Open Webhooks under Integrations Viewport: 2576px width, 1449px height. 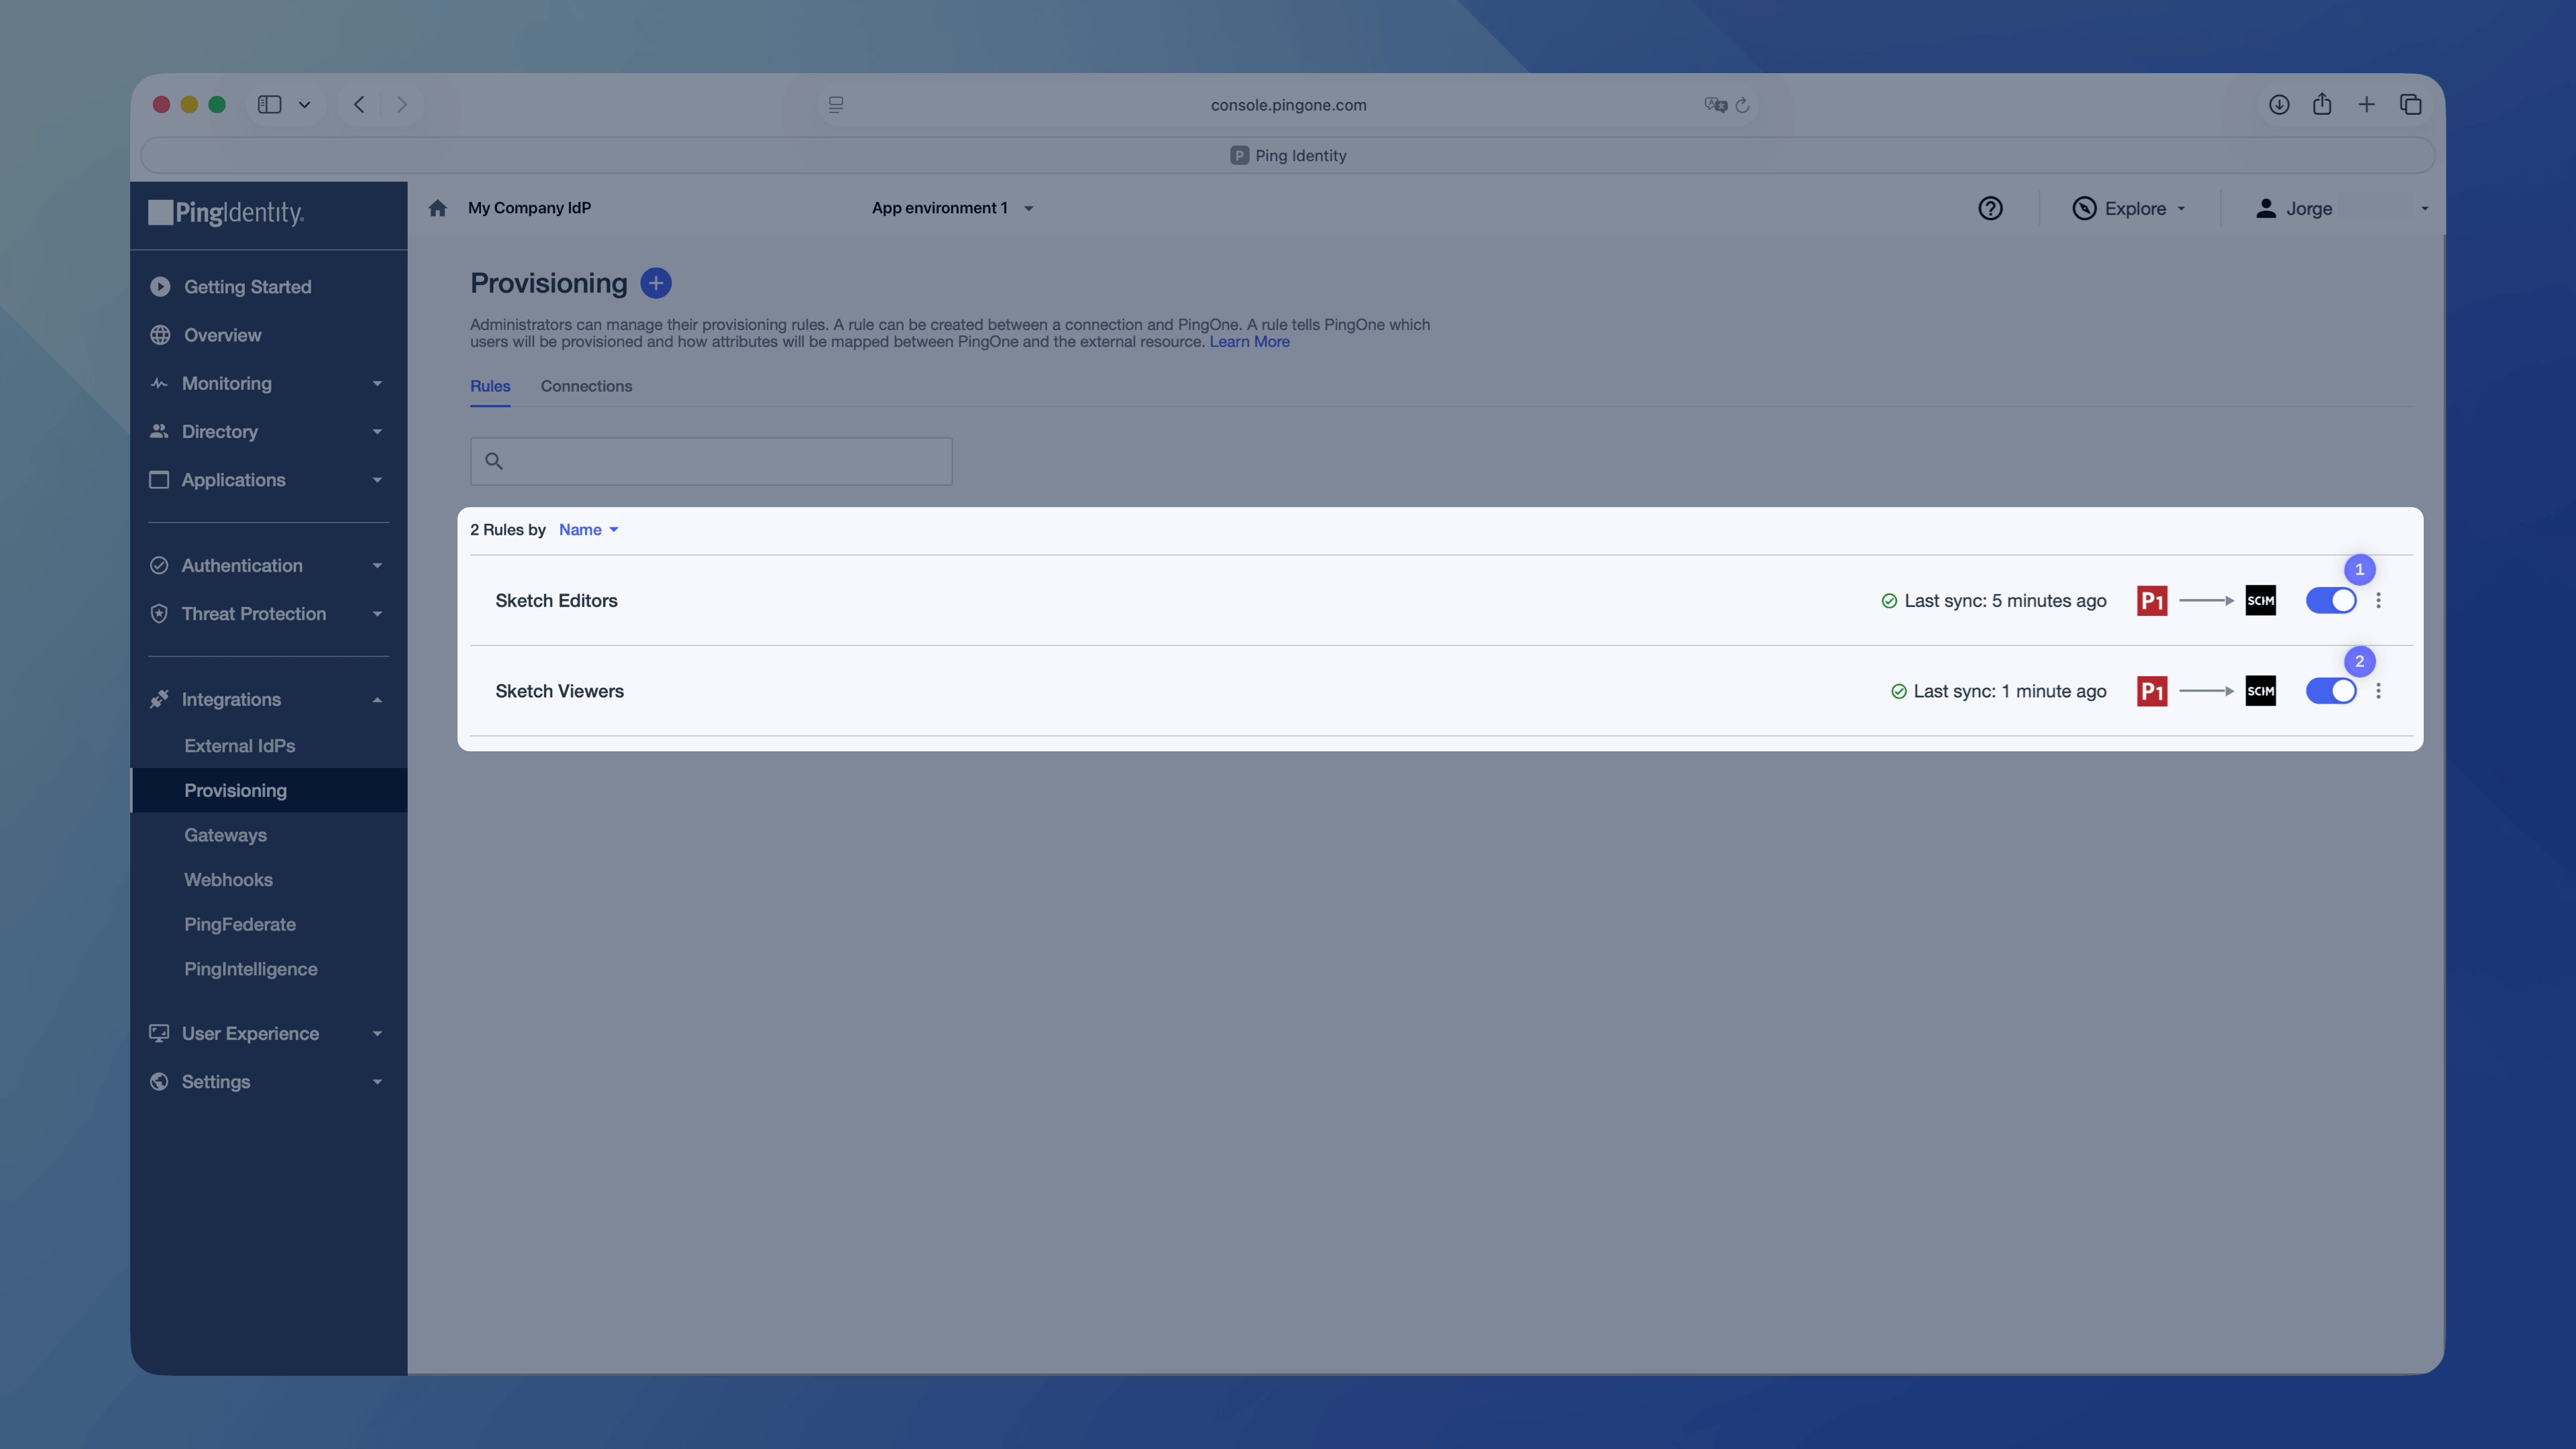point(228,879)
